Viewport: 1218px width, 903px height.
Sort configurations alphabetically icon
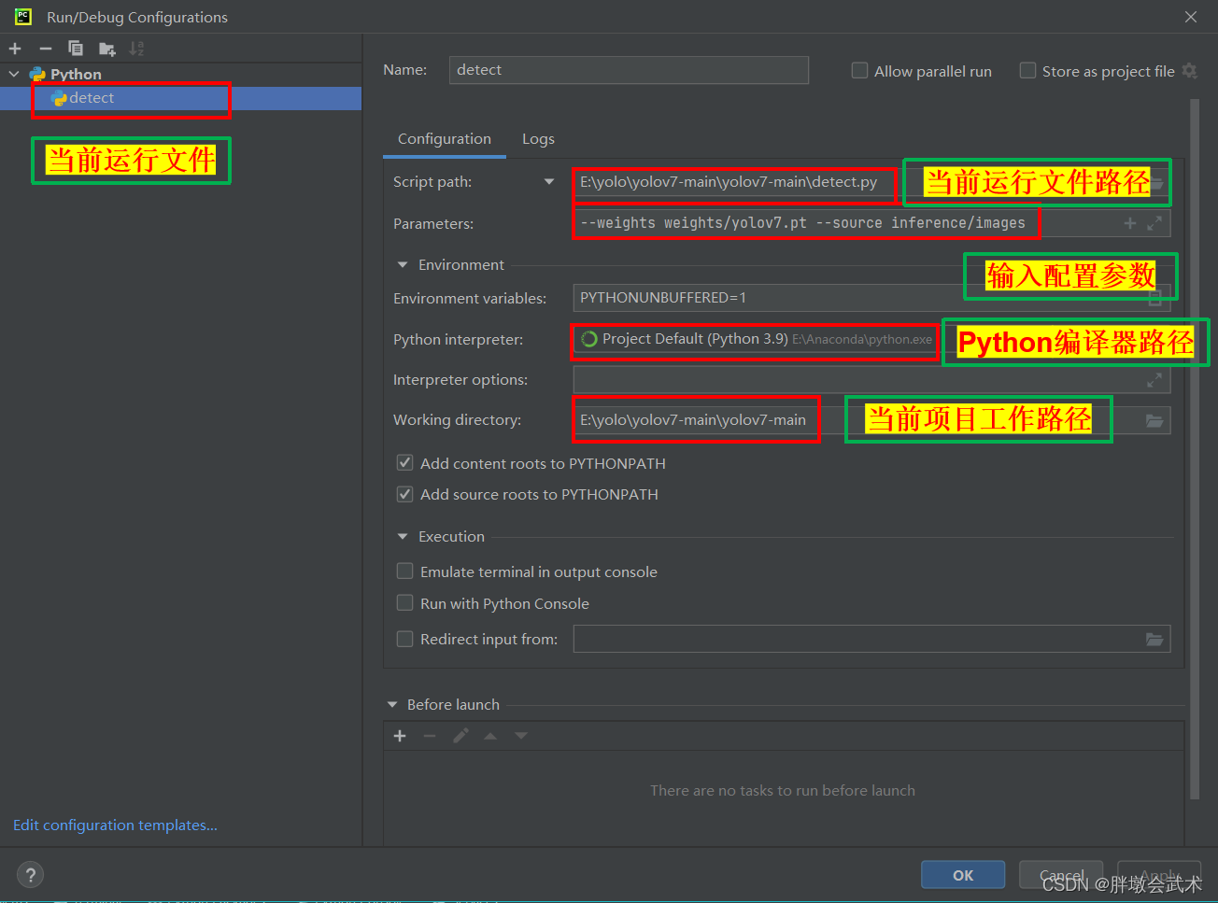click(137, 49)
